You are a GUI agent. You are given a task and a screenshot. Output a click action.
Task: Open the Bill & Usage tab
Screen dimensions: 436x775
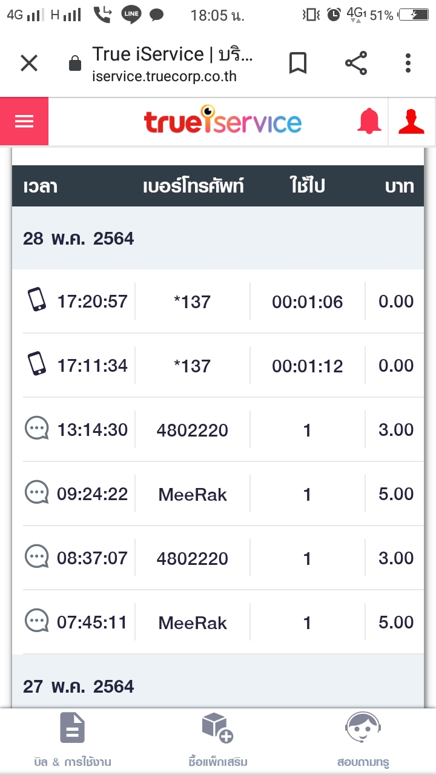[x=73, y=740]
